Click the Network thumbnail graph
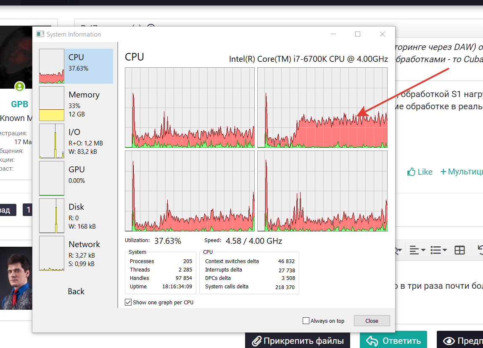This screenshot has width=483, height=348. [x=52, y=253]
